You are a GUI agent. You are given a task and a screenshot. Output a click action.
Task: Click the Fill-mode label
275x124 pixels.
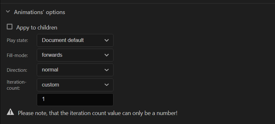[x=17, y=55]
